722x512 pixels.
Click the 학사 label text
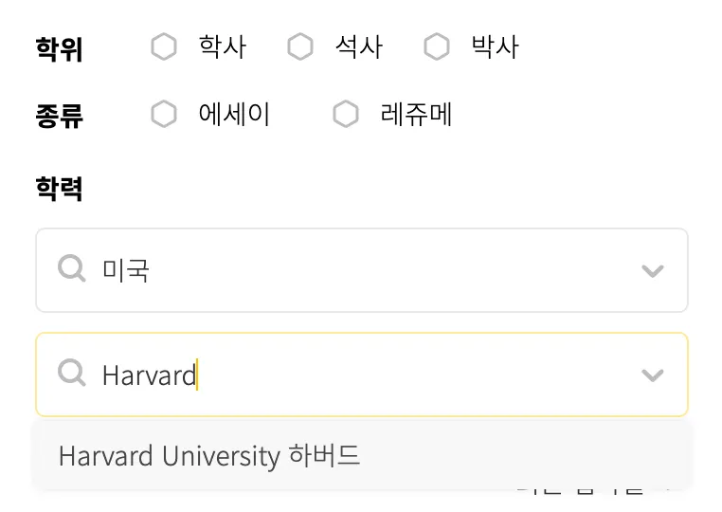[x=223, y=46]
